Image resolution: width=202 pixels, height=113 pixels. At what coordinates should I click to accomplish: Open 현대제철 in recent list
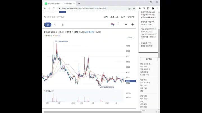[144, 107]
